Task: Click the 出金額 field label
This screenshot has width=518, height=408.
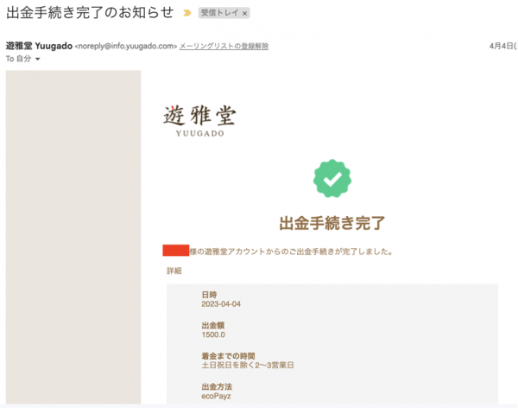Action: tap(213, 325)
